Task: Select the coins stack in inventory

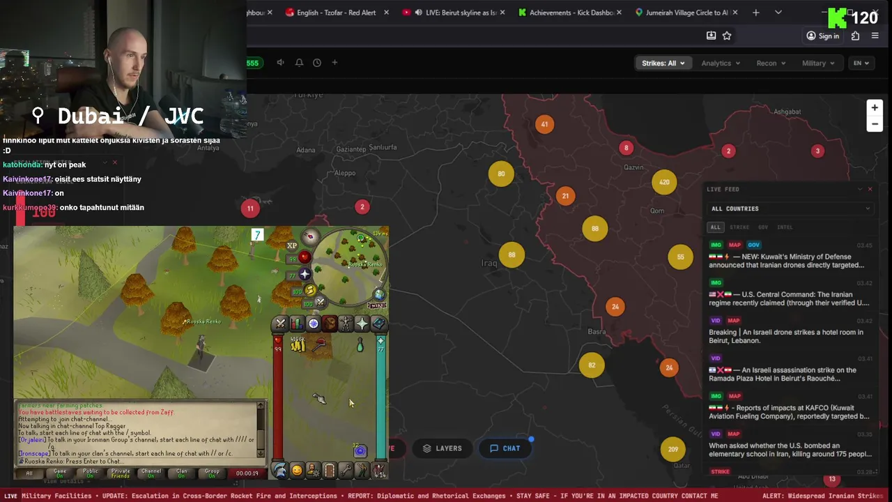Action: click(x=298, y=344)
